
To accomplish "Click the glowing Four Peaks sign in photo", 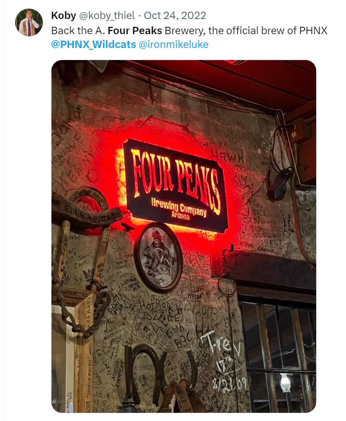I will tap(176, 186).
